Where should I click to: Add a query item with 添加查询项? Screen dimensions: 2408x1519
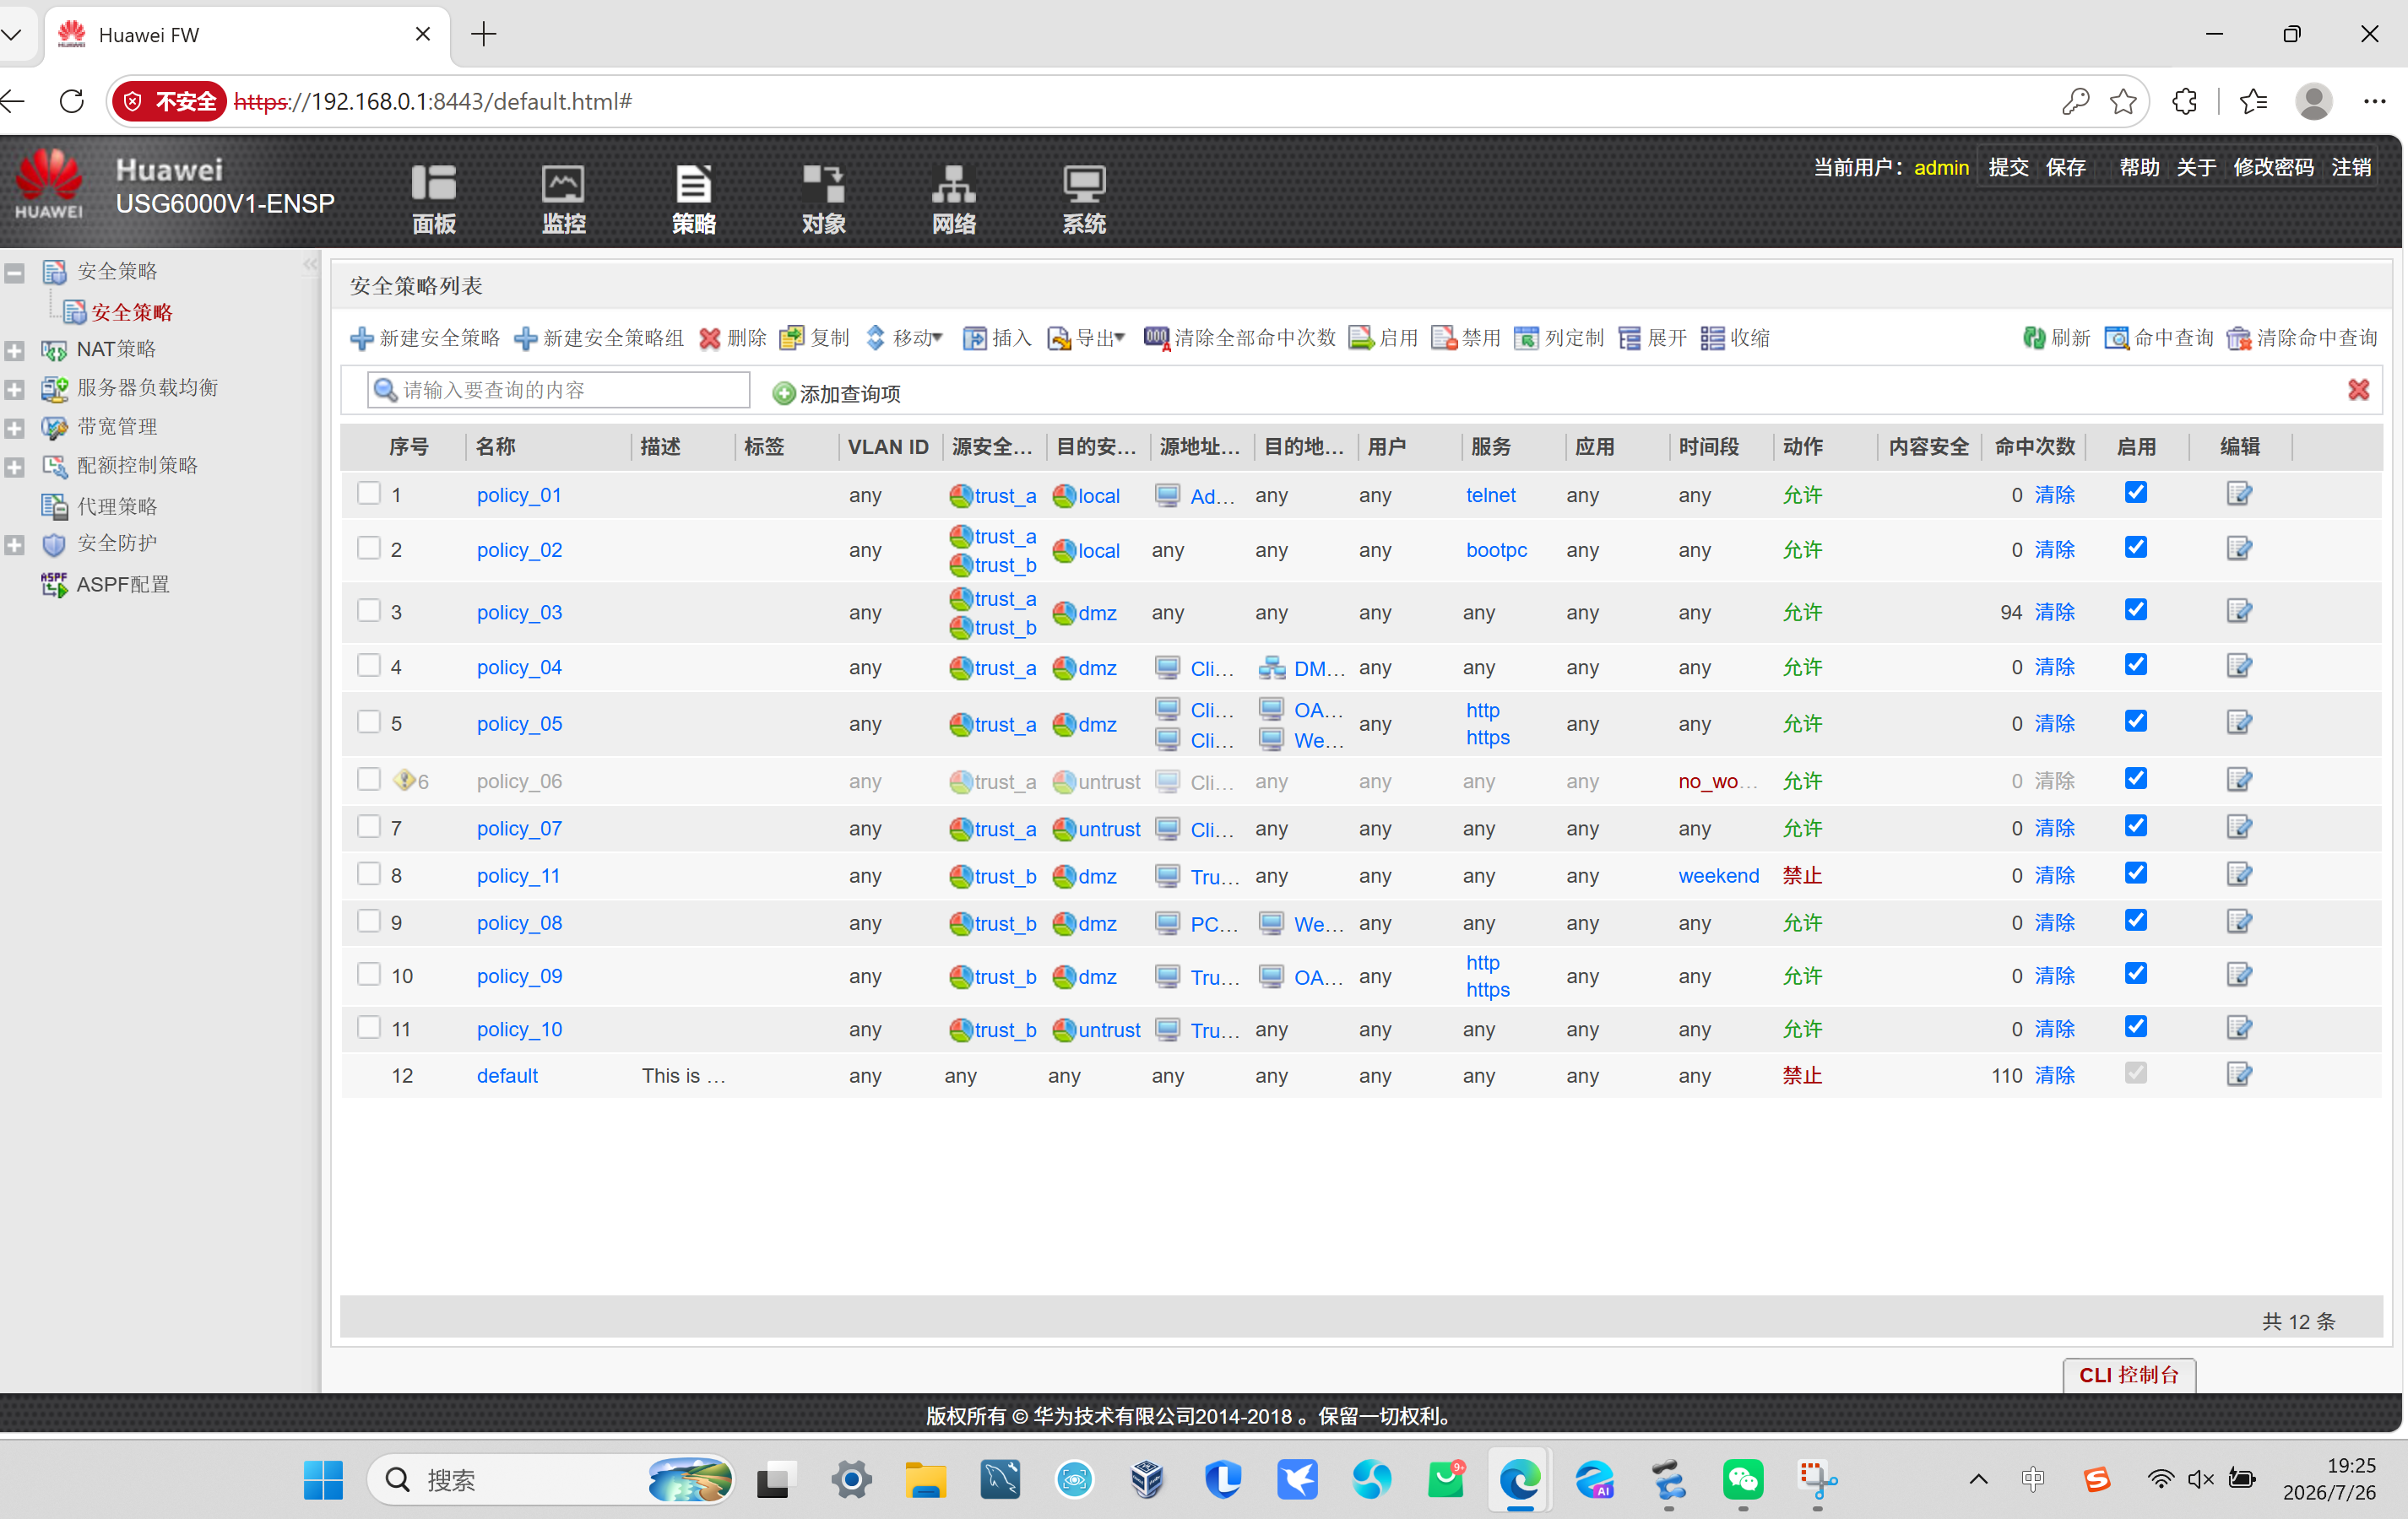click(836, 394)
